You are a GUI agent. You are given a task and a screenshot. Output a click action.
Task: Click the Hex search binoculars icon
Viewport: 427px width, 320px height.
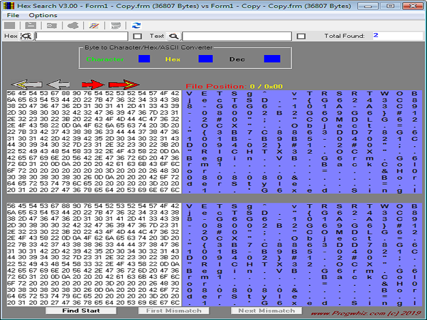(x=26, y=36)
